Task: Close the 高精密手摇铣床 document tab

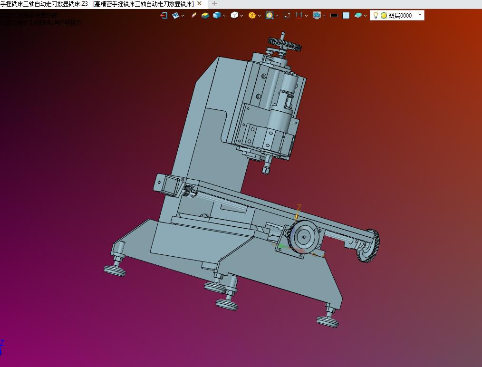Action: click(199, 4)
